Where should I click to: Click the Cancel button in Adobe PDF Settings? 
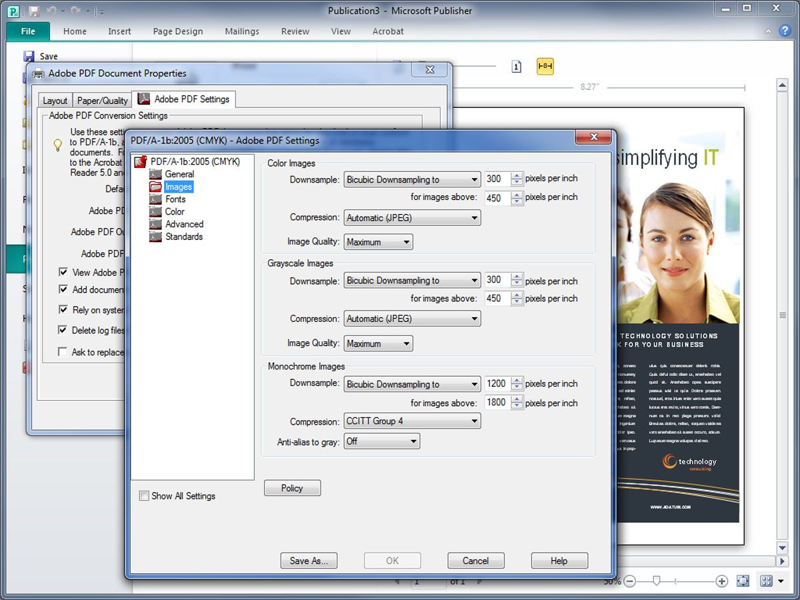(476, 561)
